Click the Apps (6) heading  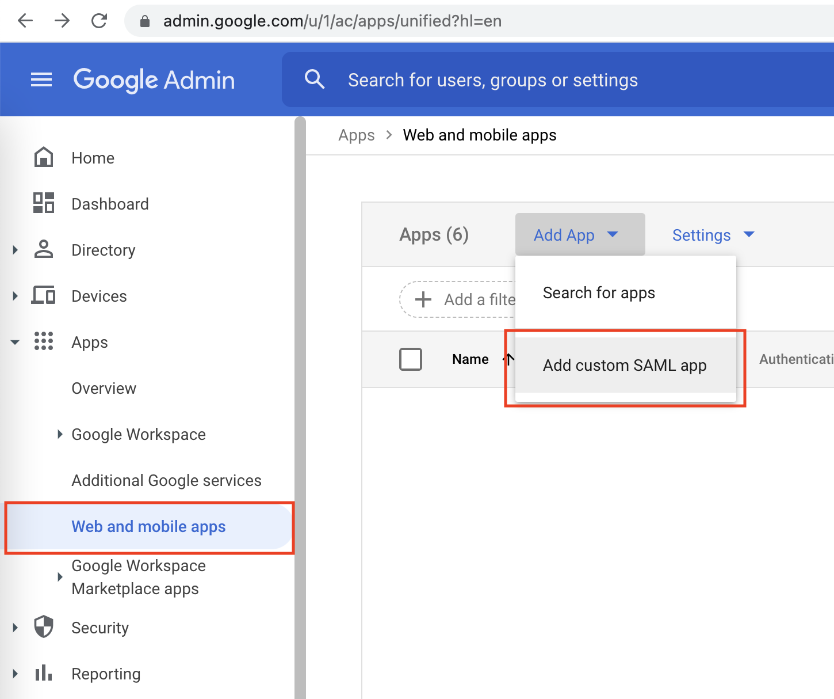click(434, 235)
